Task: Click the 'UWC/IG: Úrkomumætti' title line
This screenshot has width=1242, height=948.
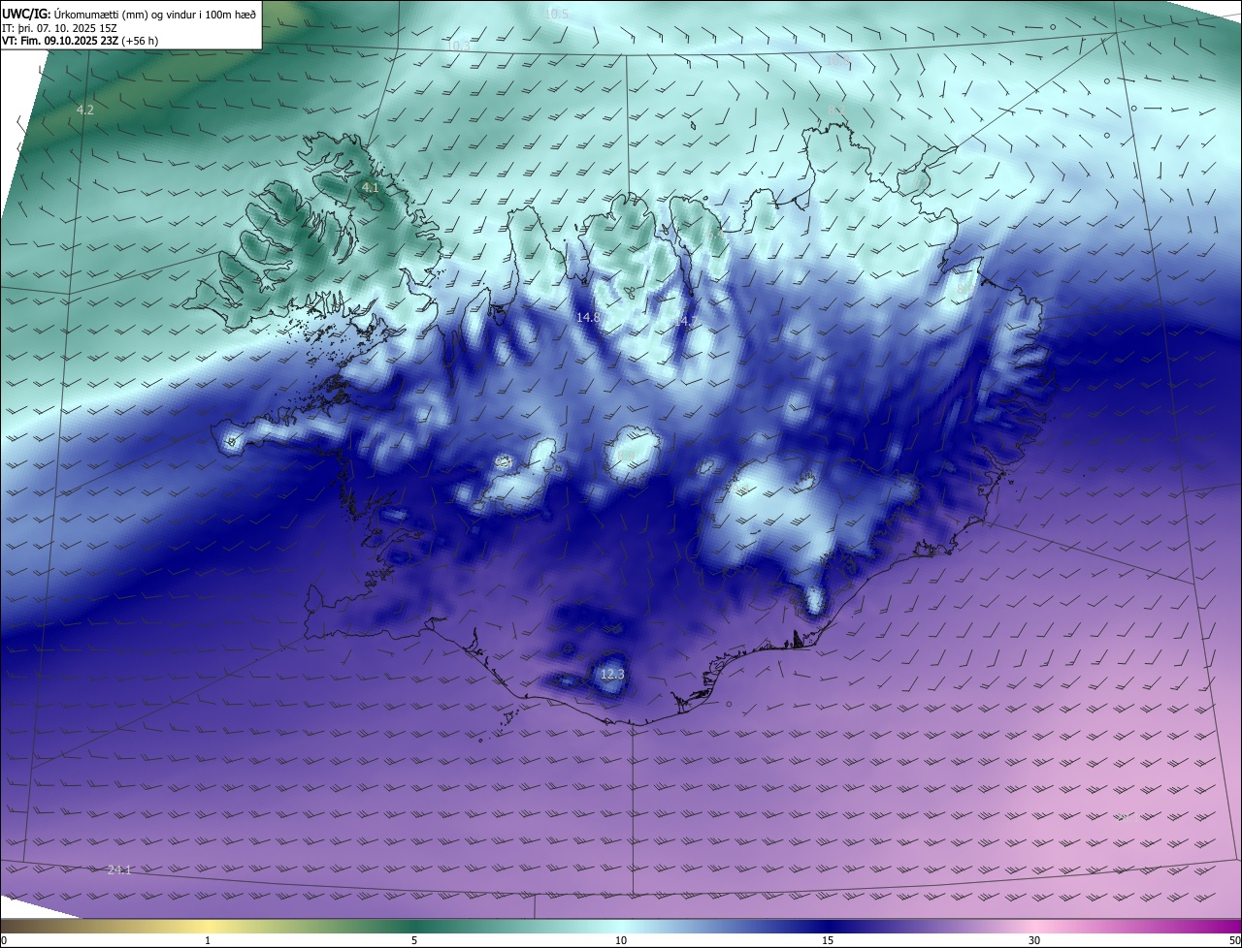Action: pyautogui.click(x=129, y=13)
